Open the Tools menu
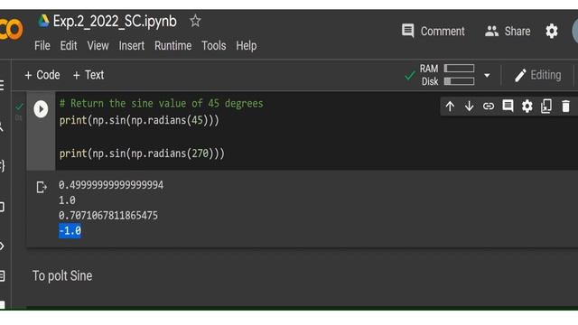This screenshot has height=325, width=578. tap(214, 46)
